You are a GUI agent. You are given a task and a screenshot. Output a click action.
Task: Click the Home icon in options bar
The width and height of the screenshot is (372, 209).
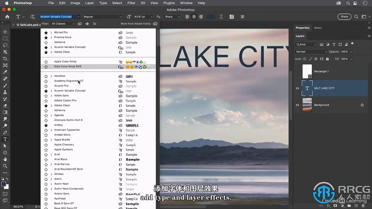[x=7, y=17]
